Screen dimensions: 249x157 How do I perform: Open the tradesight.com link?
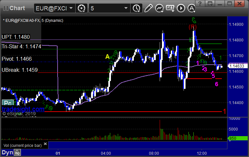(23, 109)
